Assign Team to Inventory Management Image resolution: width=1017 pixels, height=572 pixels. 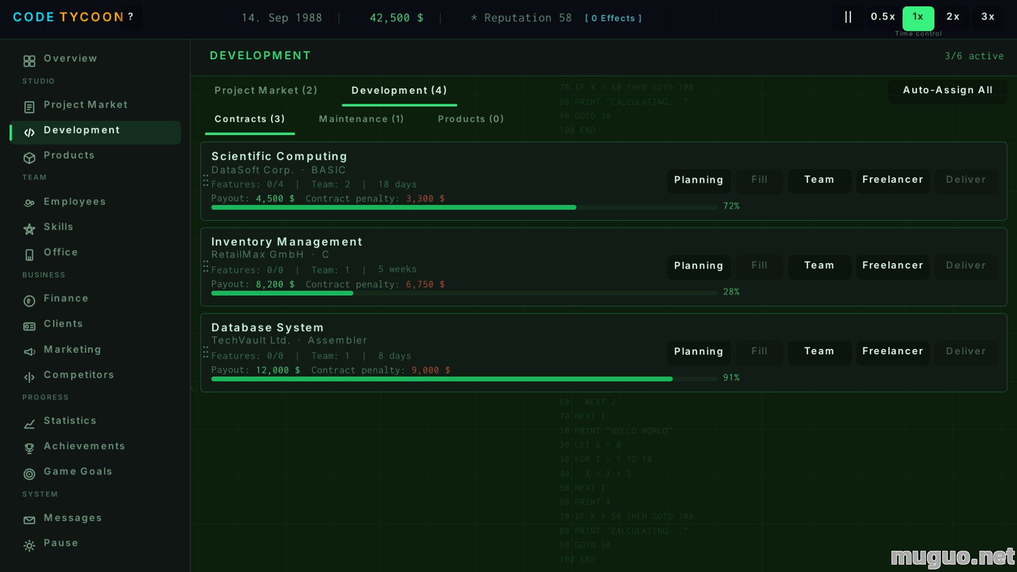(x=819, y=266)
